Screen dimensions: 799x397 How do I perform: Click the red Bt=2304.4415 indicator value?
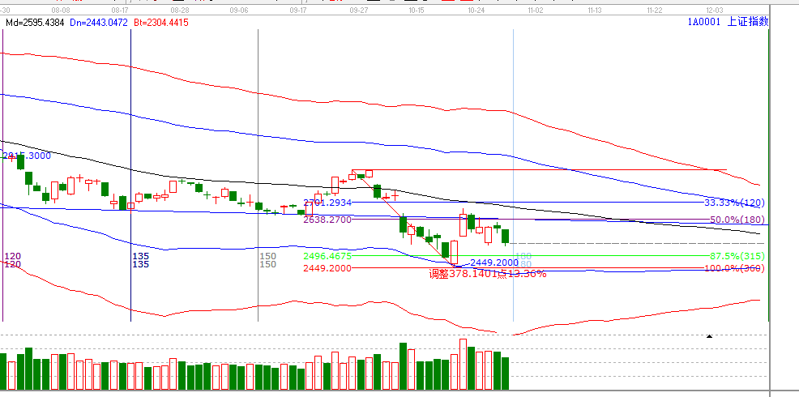coord(160,23)
